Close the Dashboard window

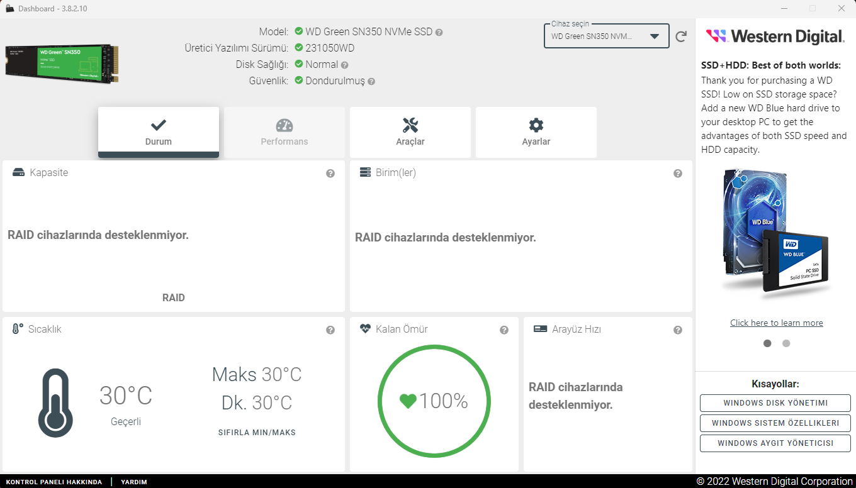point(842,8)
